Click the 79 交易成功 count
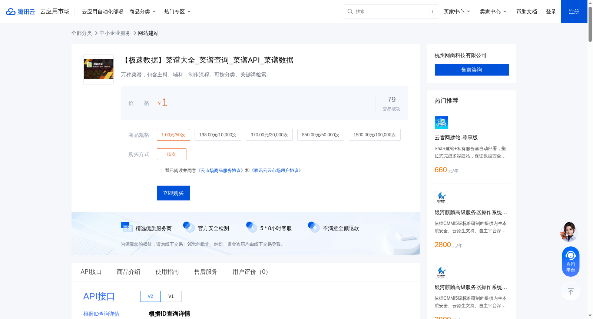 pos(391,103)
